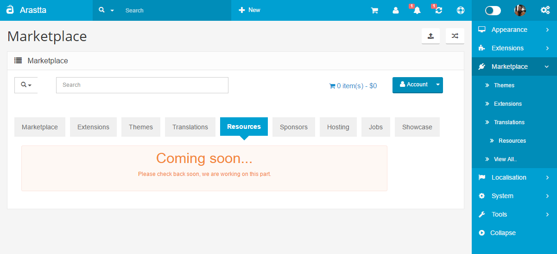Expand the Tools chevron
This screenshot has height=254, width=557.
click(x=547, y=214)
